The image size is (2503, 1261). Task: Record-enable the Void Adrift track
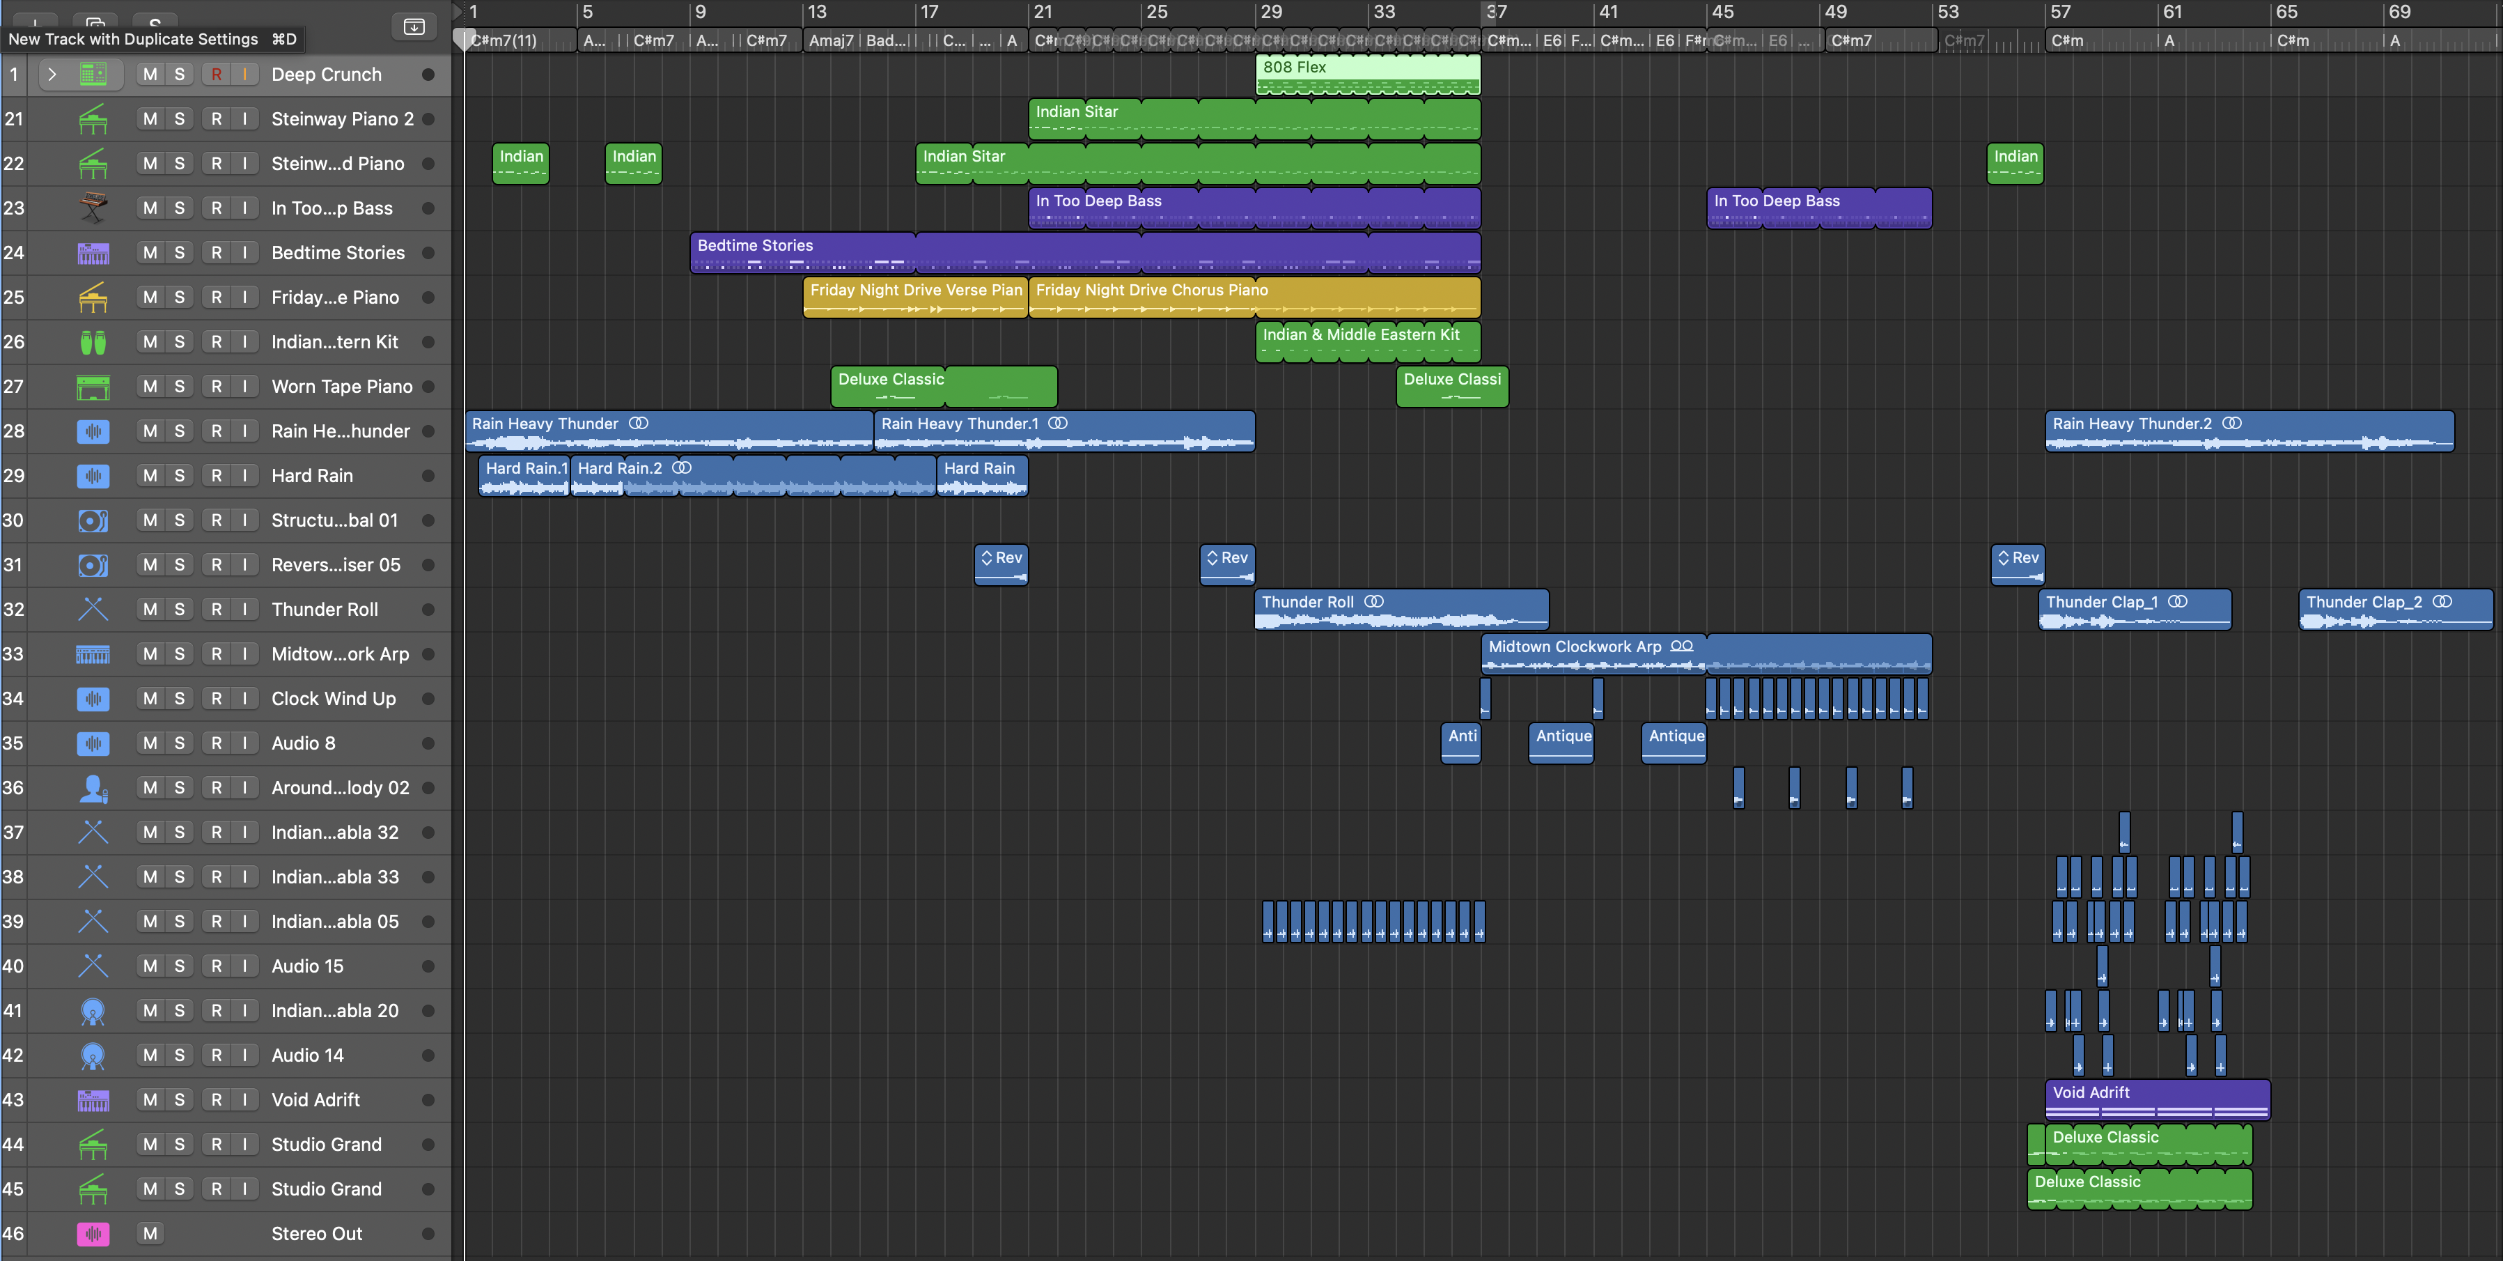pos(216,1101)
